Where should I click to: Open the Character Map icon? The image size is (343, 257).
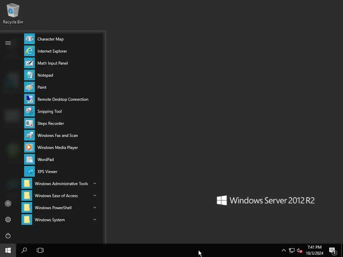pyautogui.click(x=29, y=39)
